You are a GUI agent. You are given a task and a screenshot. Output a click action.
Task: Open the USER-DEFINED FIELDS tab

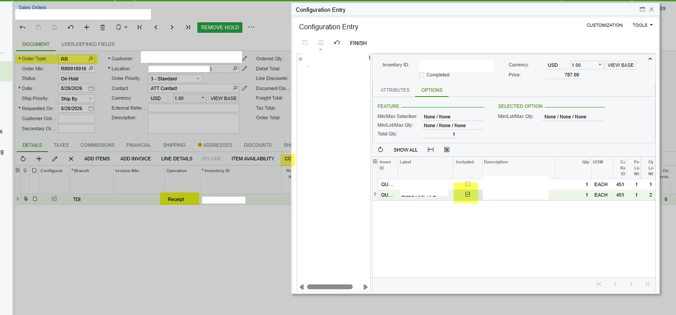[88, 44]
